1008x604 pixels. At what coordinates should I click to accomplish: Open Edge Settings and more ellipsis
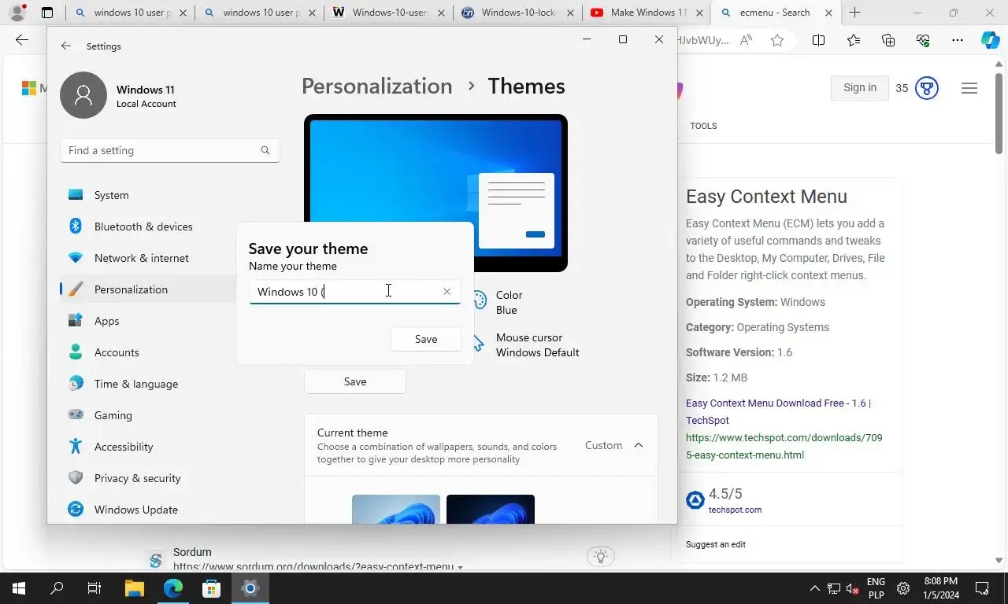pyautogui.click(x=958, y=40)
